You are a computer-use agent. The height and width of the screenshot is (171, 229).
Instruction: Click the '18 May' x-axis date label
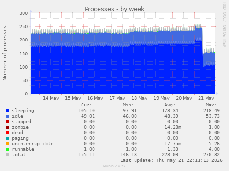tap(139, 98)
